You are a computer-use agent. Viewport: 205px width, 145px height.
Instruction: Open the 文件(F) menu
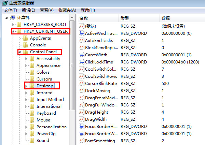point(10,10)
